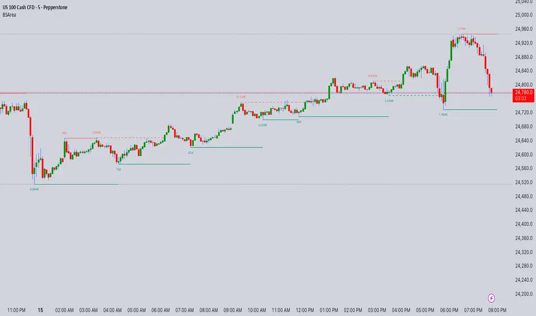Select the BSArea indicator label
Viewport: 536px width, 316px height.
(x=9, y=16)
